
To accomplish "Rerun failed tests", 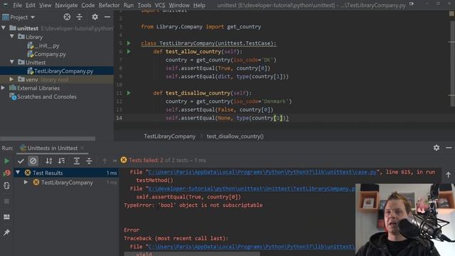I will [x=6, y=173].
